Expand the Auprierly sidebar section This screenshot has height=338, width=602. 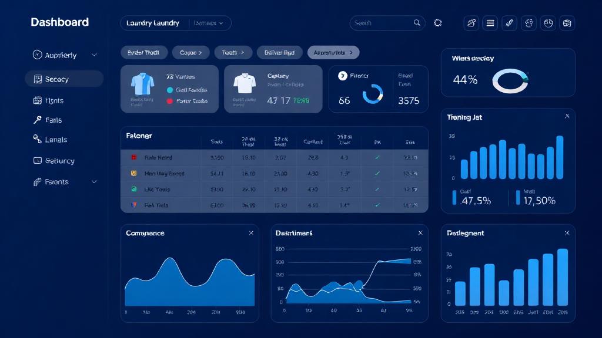(x=94, y=55)
